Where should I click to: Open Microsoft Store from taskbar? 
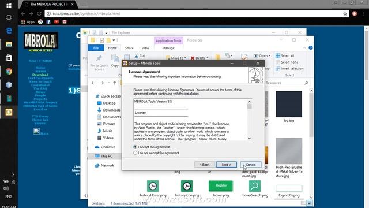pyautogui.click(x=9, y=58)
